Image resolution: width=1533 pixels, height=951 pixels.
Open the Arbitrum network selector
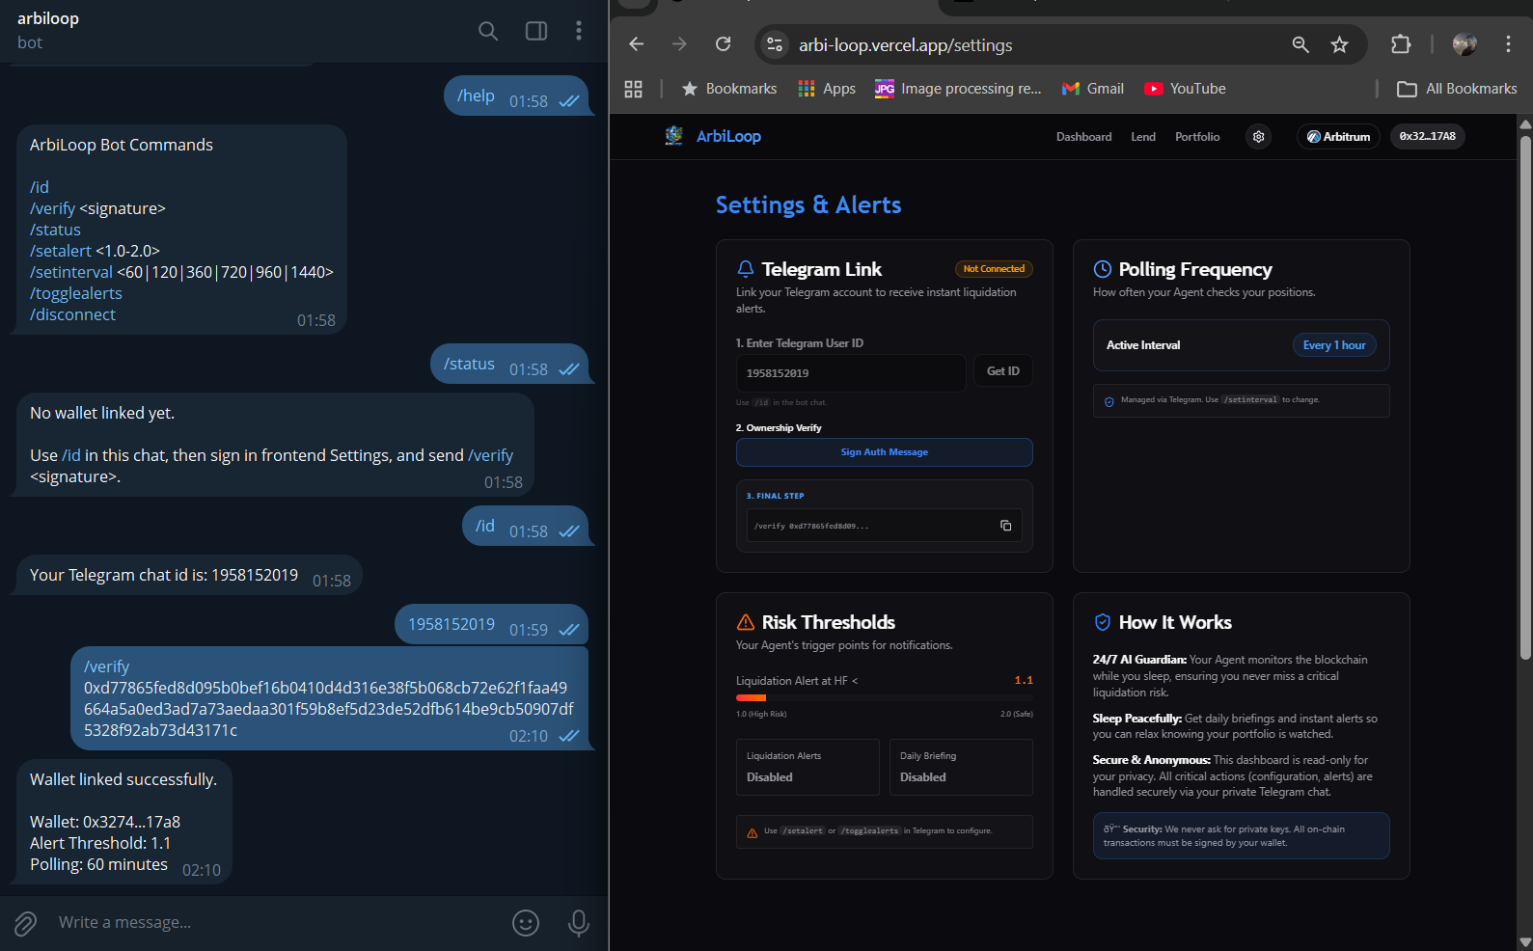[1338, 137]
